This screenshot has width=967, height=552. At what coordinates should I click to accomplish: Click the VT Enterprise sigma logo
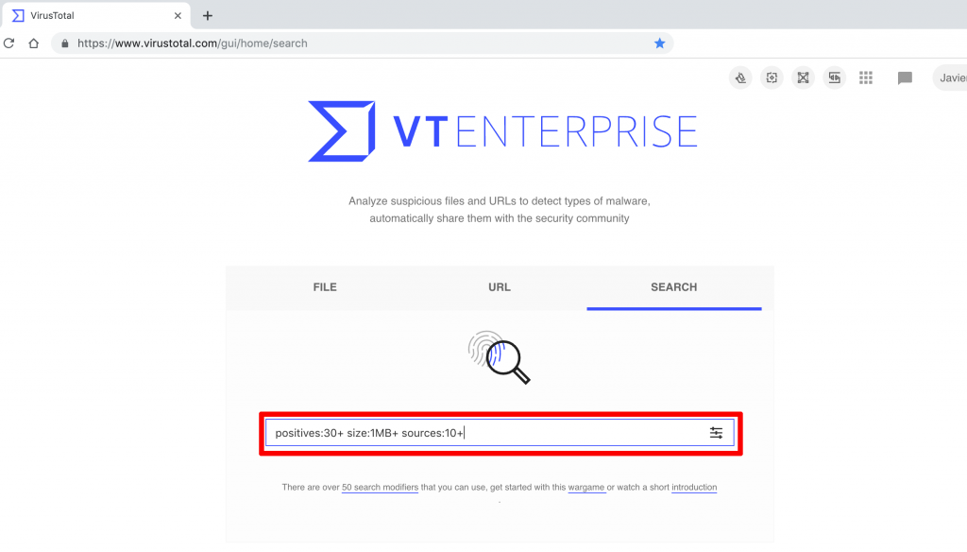point(342,130)
